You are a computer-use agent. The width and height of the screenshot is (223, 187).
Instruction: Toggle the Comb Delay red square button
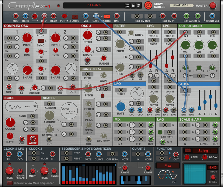tap(103, 96)
